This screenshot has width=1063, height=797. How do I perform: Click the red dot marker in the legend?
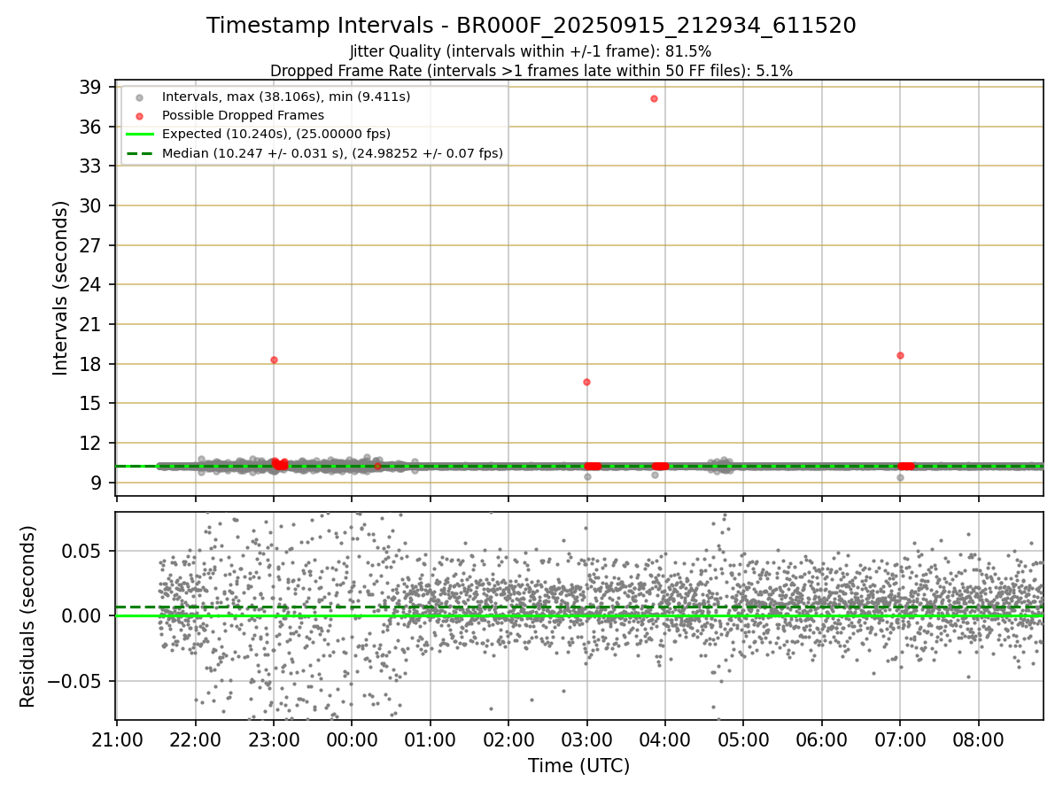[139, 115]
